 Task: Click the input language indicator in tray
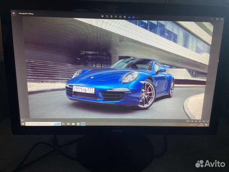pyautogui.click(x=196, y=125)
